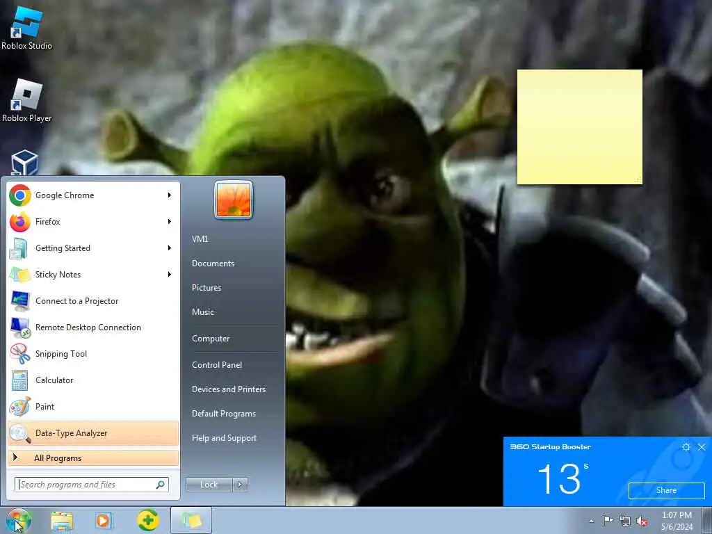The height and width of the screenshot is (534, 712).
Task: Open Windows Explorer on taskbar
Action: point(62,521)
